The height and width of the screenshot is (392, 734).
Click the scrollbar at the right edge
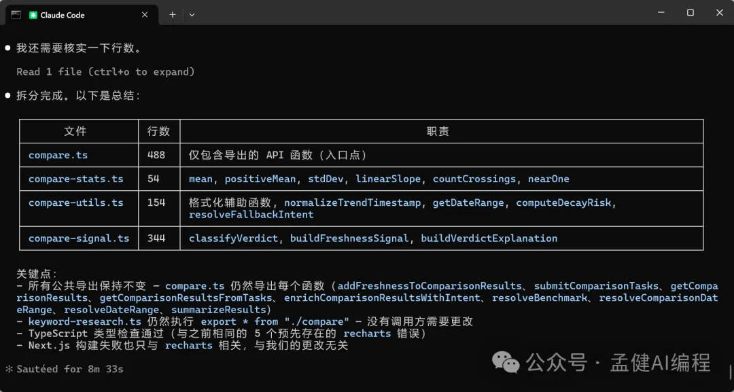730,372
